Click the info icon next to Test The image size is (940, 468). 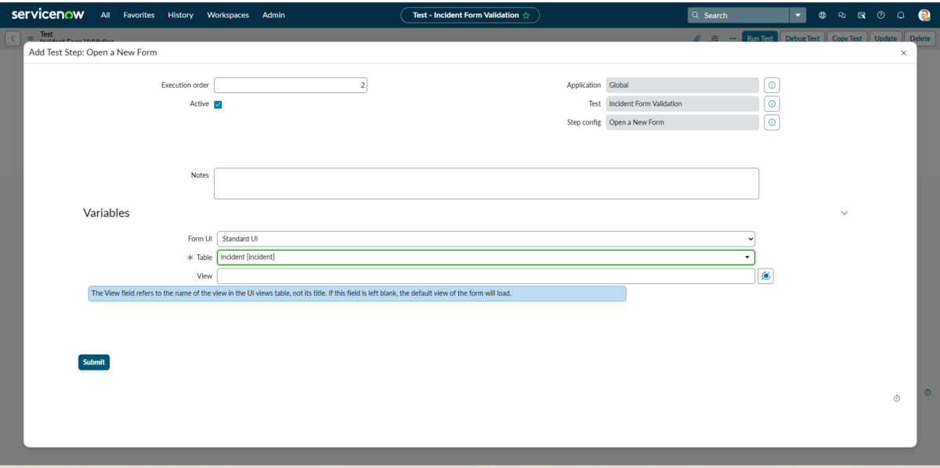point(772,104)
